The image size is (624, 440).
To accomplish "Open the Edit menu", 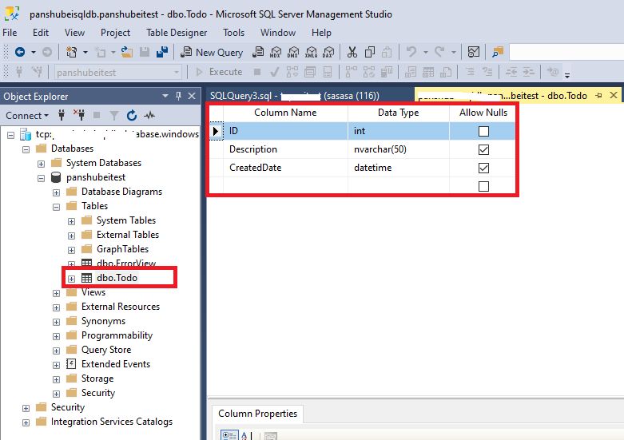I will (x=41, y=33).
